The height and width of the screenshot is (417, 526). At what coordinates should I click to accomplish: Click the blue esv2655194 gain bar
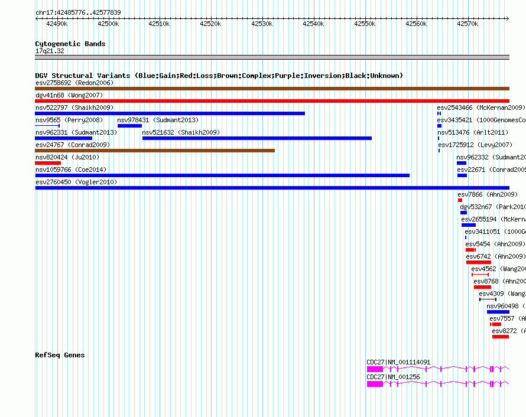[469, 225]
